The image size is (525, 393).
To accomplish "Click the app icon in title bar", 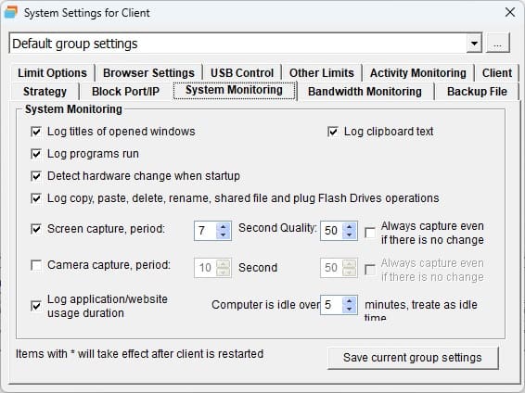I will click(x=11, y=12).
